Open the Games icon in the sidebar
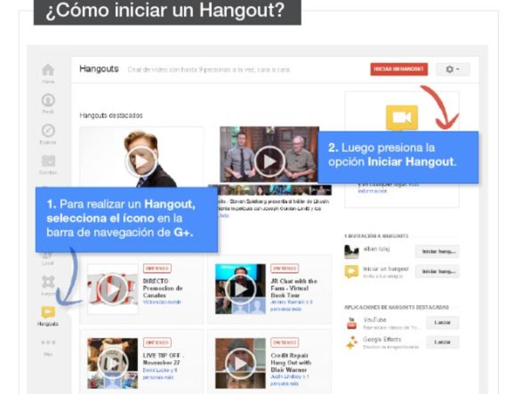The image size is (513, 394). pyautogui.click(x=48, y=281)
